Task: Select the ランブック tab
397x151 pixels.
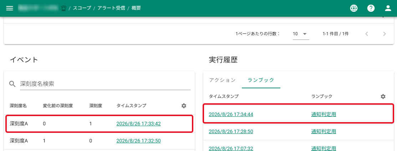Action: (x=261, y=80)
